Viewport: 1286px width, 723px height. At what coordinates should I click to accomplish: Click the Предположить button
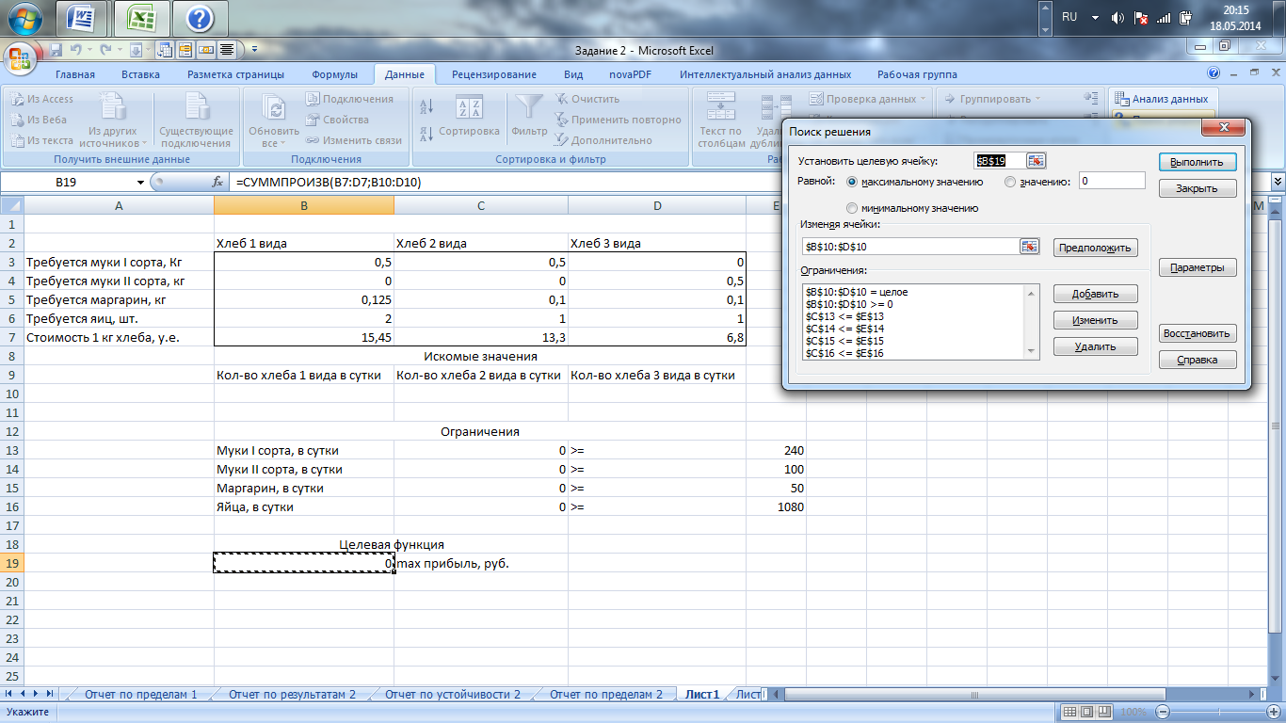(x=1096, y=248)
